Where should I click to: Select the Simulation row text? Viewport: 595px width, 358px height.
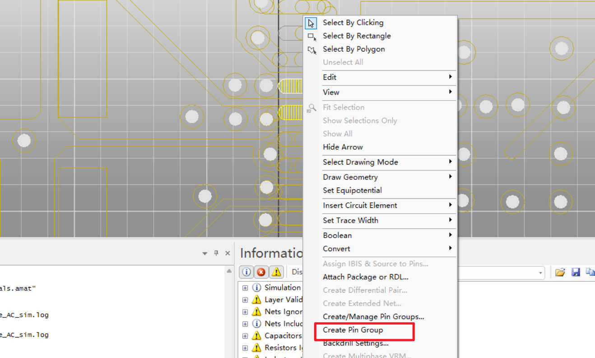tap(283, 288)
